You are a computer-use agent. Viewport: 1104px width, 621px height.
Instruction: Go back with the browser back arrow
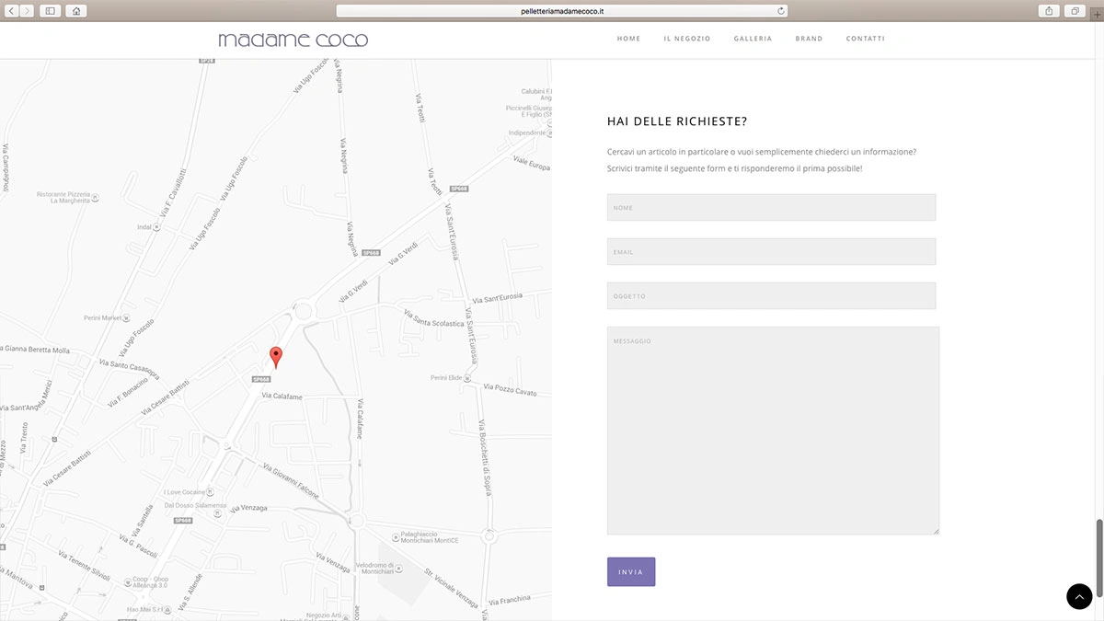click(x=13, y=11)
